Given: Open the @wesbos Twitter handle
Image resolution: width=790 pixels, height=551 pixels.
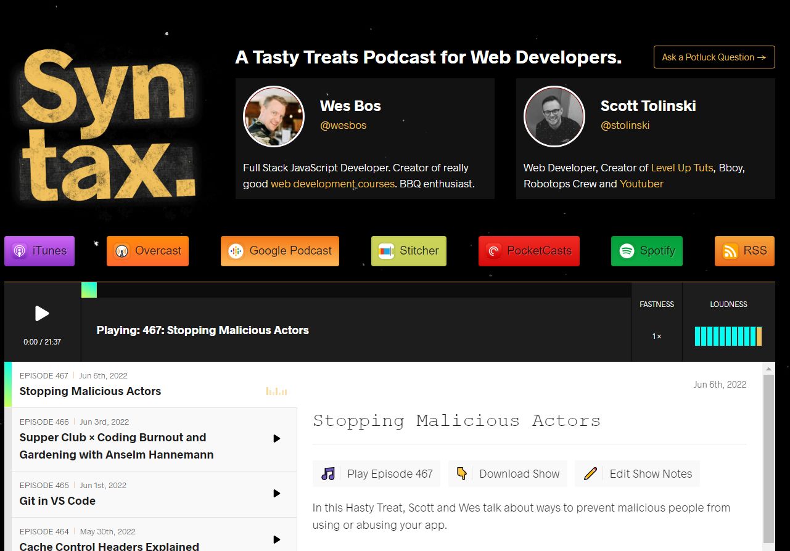Looking at the screenshot, I should [344, 125].
